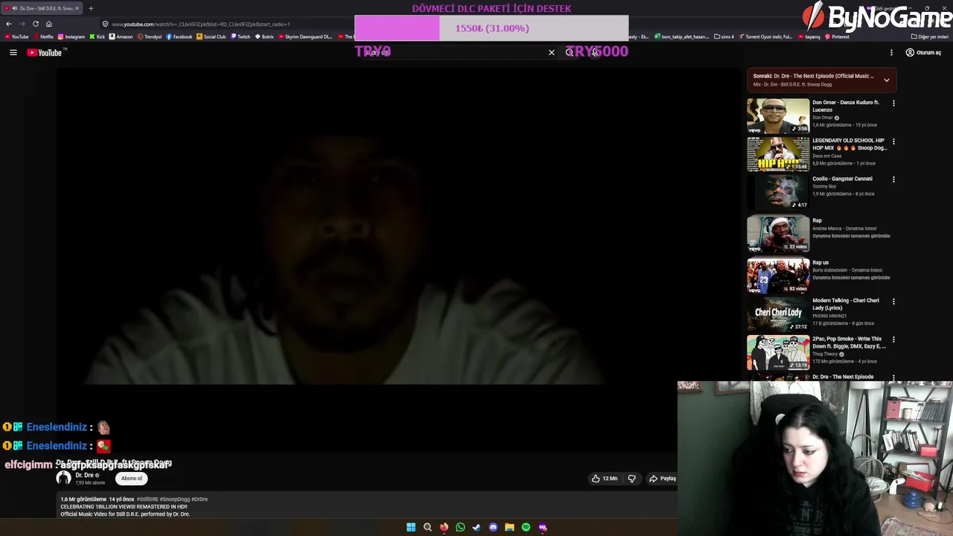Open YouTube settings three-dot menu

point(891,53)
